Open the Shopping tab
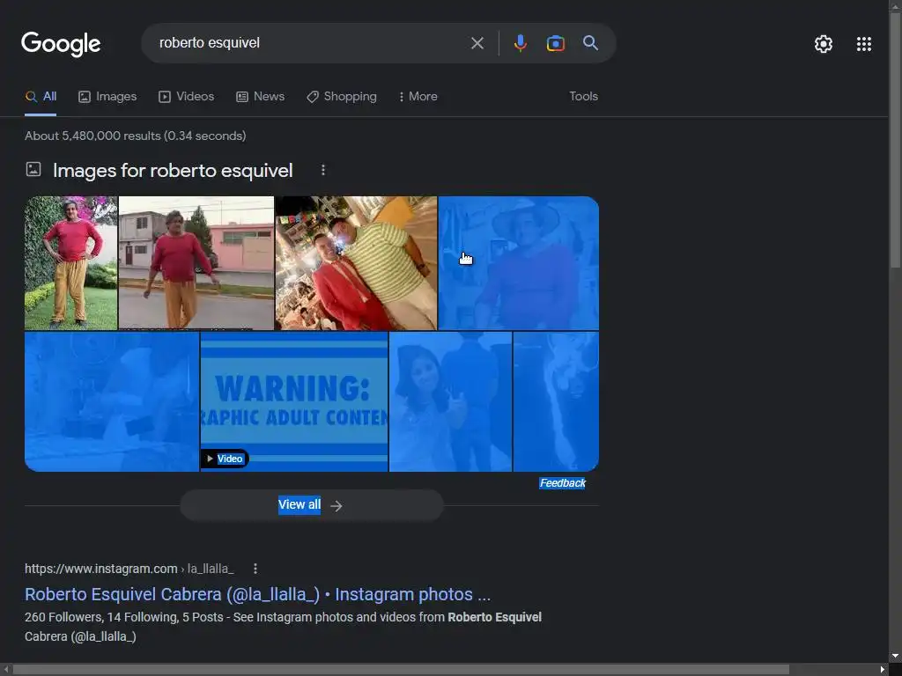The image size is (902, 676). click(x=342, y=97)
